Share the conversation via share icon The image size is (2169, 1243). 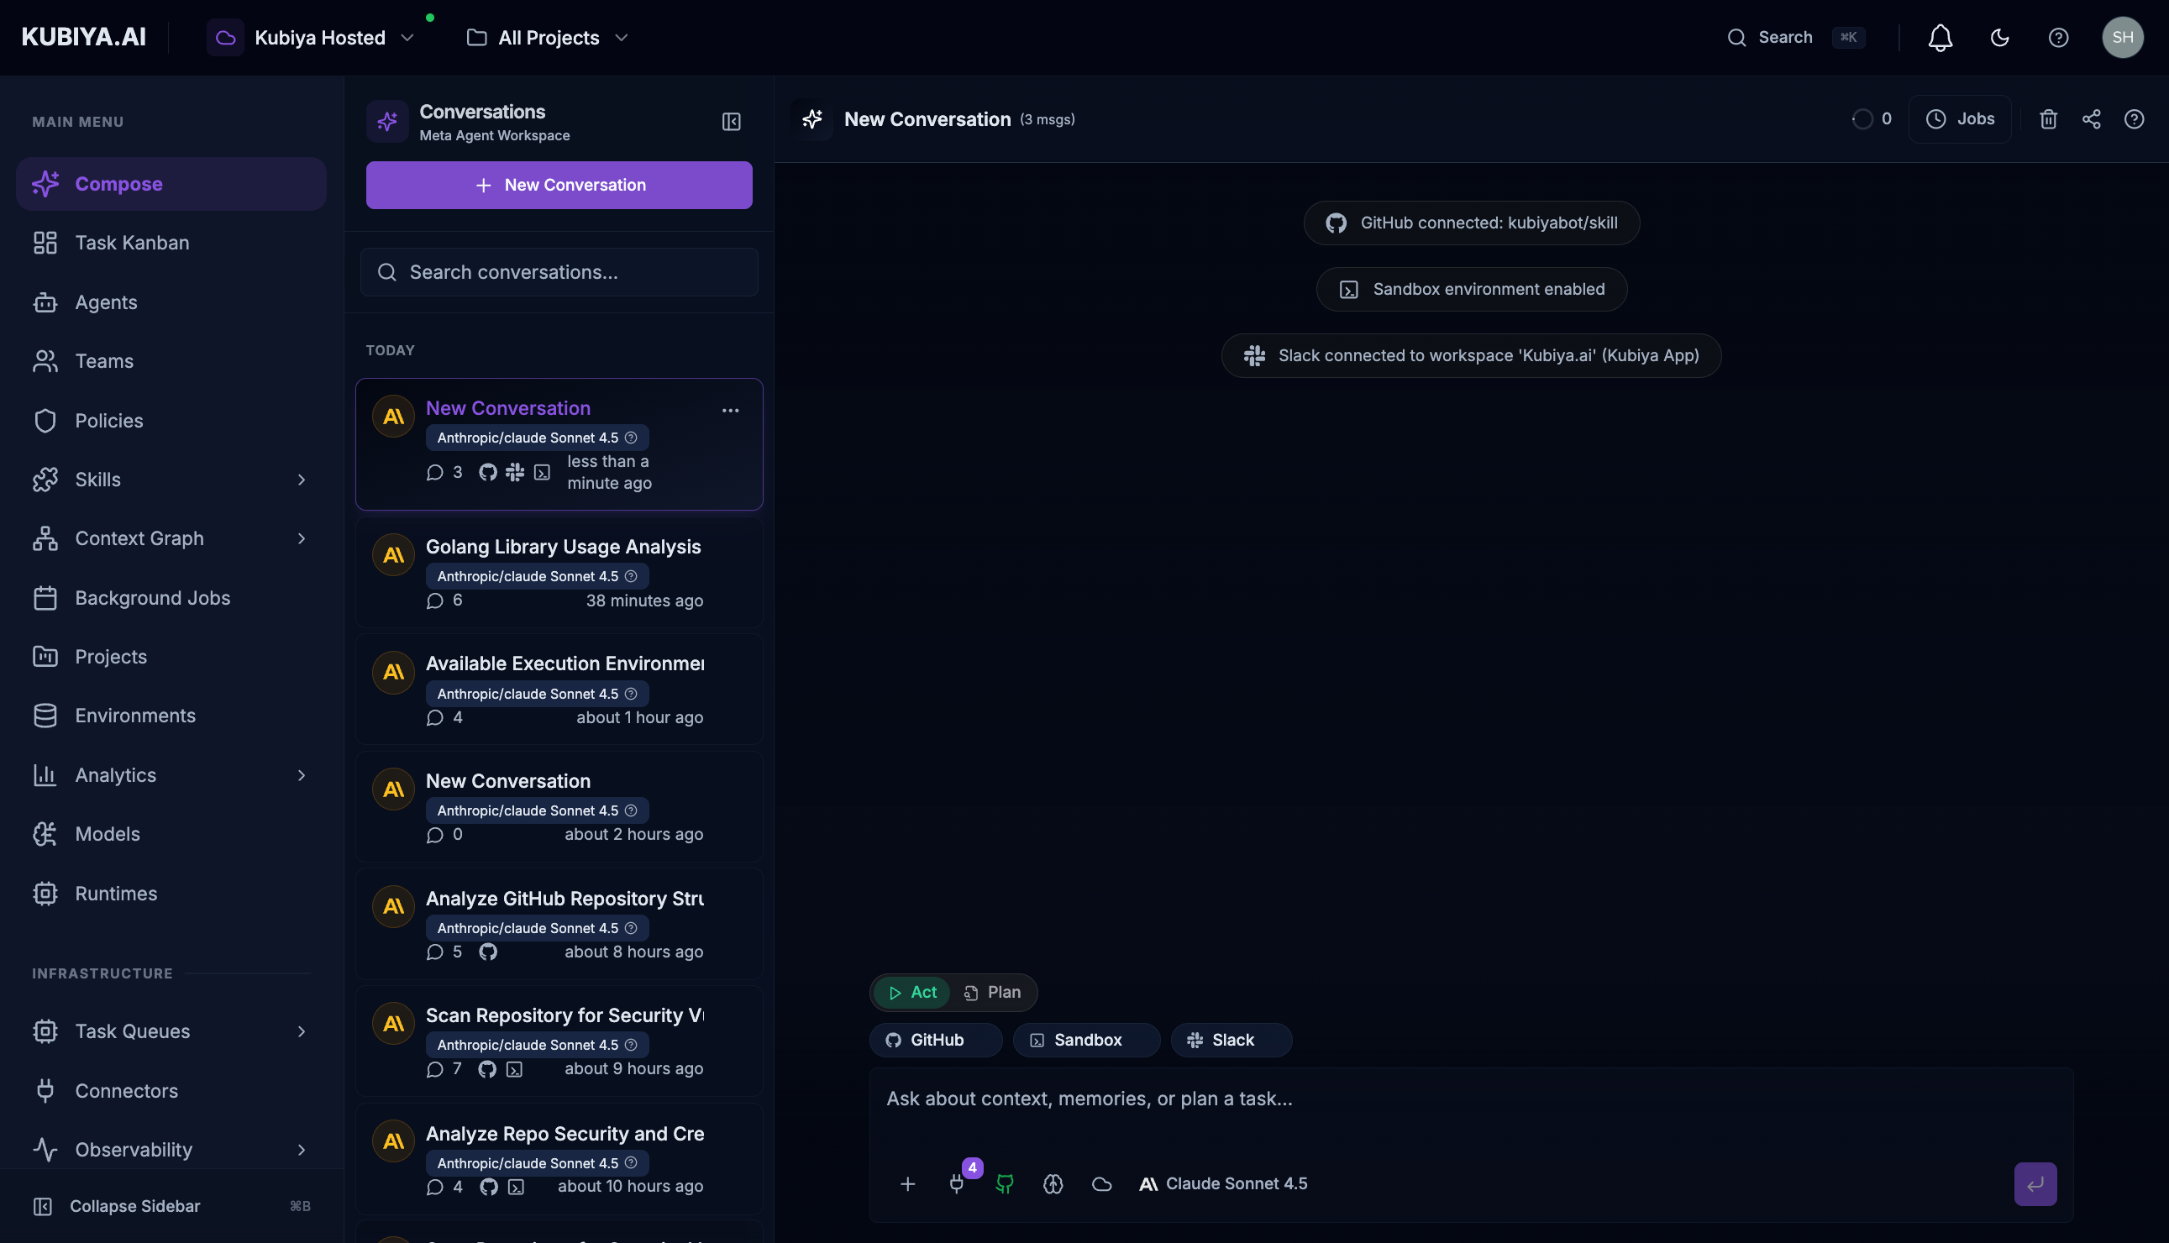coord(2092,118)
